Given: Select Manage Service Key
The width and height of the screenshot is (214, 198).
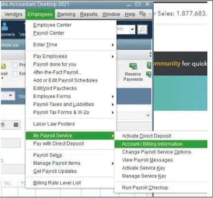Looking at the screenshot, I should pyautogui.click(x=161, y=176).
